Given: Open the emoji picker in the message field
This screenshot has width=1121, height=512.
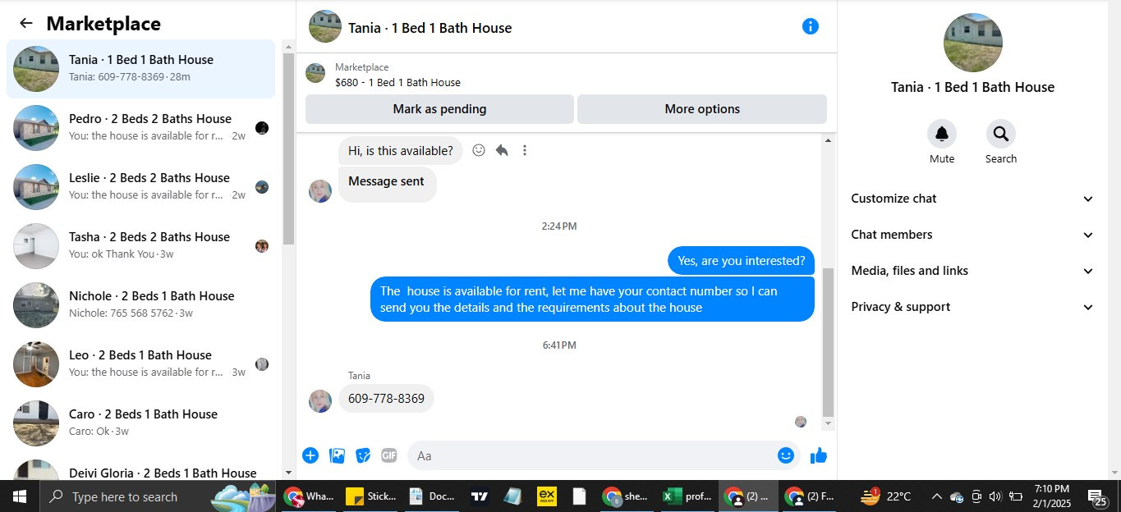Looking at the screenshot, I should click(x=786, y=455).
